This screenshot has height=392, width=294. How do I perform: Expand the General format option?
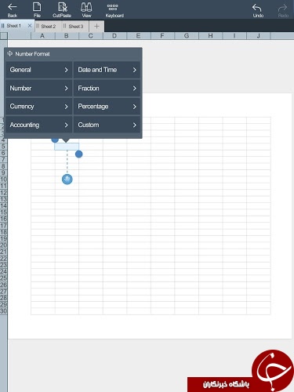coord(38,70)
